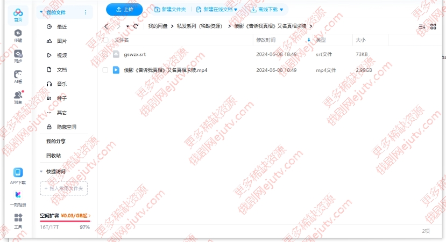The height and width of the screenshot is (242, 446).
Task: Tick the select-all checkbox in header
Action: point(105,40)
